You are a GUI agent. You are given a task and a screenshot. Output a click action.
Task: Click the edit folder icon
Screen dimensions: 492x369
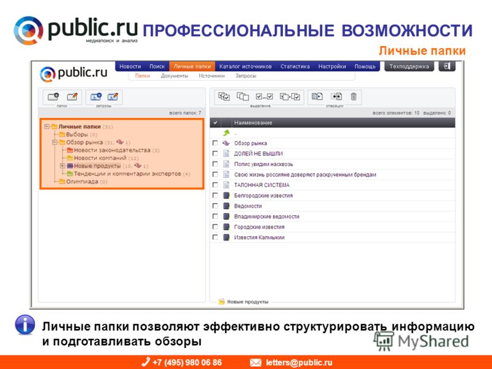coord(72,97)
